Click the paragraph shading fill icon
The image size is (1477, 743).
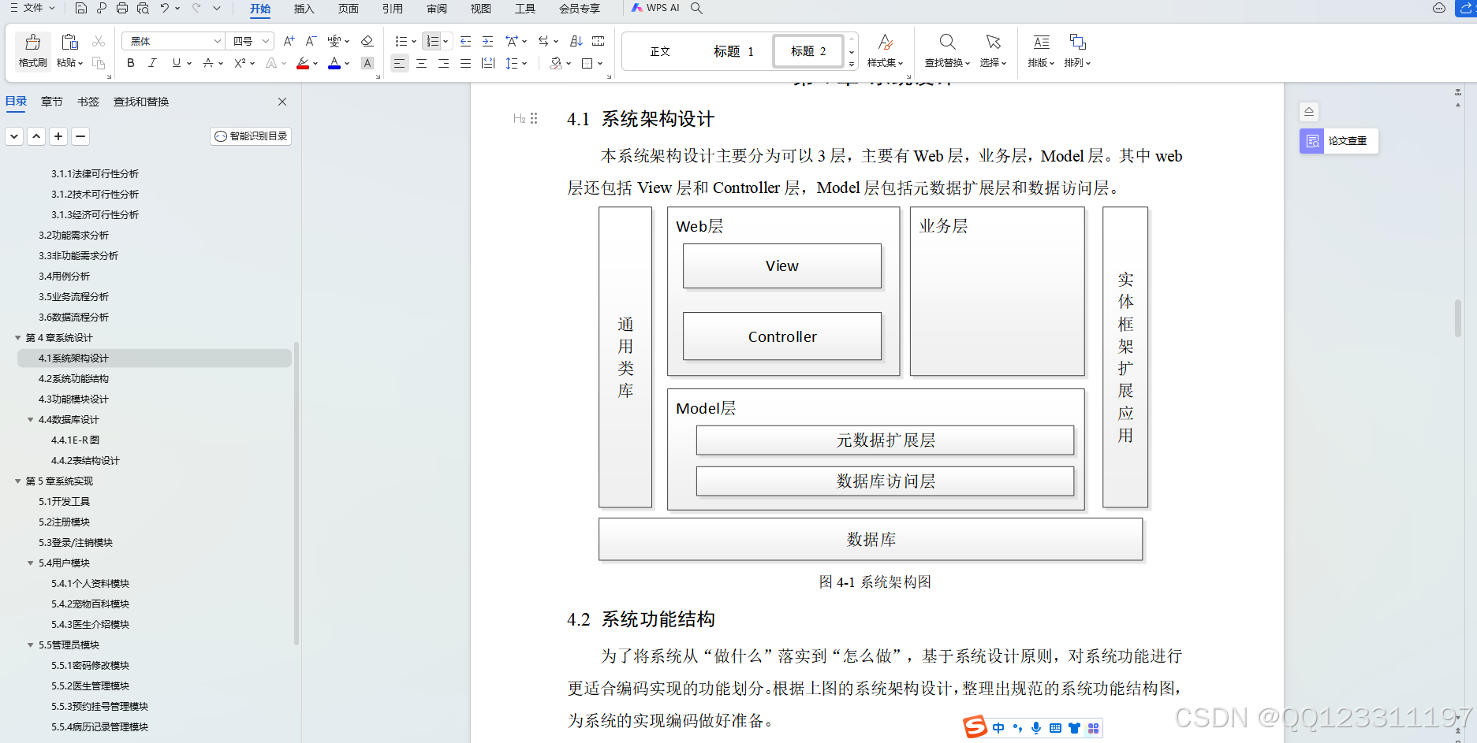556,63
